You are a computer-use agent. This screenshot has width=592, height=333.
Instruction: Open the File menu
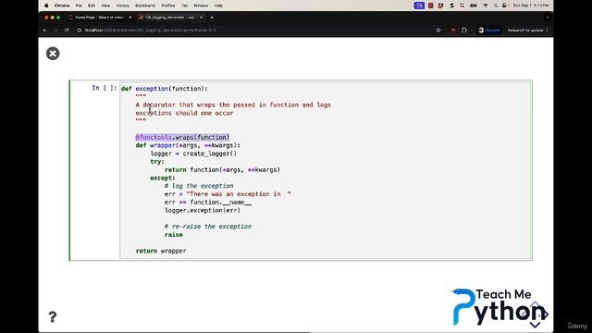pos(79,6)
